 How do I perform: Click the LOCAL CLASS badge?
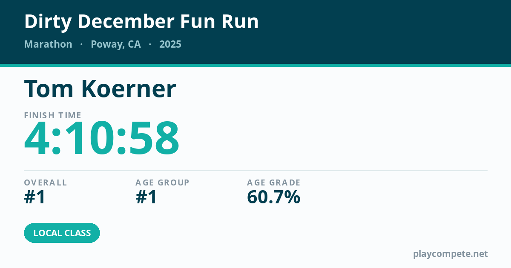point(62,233)
